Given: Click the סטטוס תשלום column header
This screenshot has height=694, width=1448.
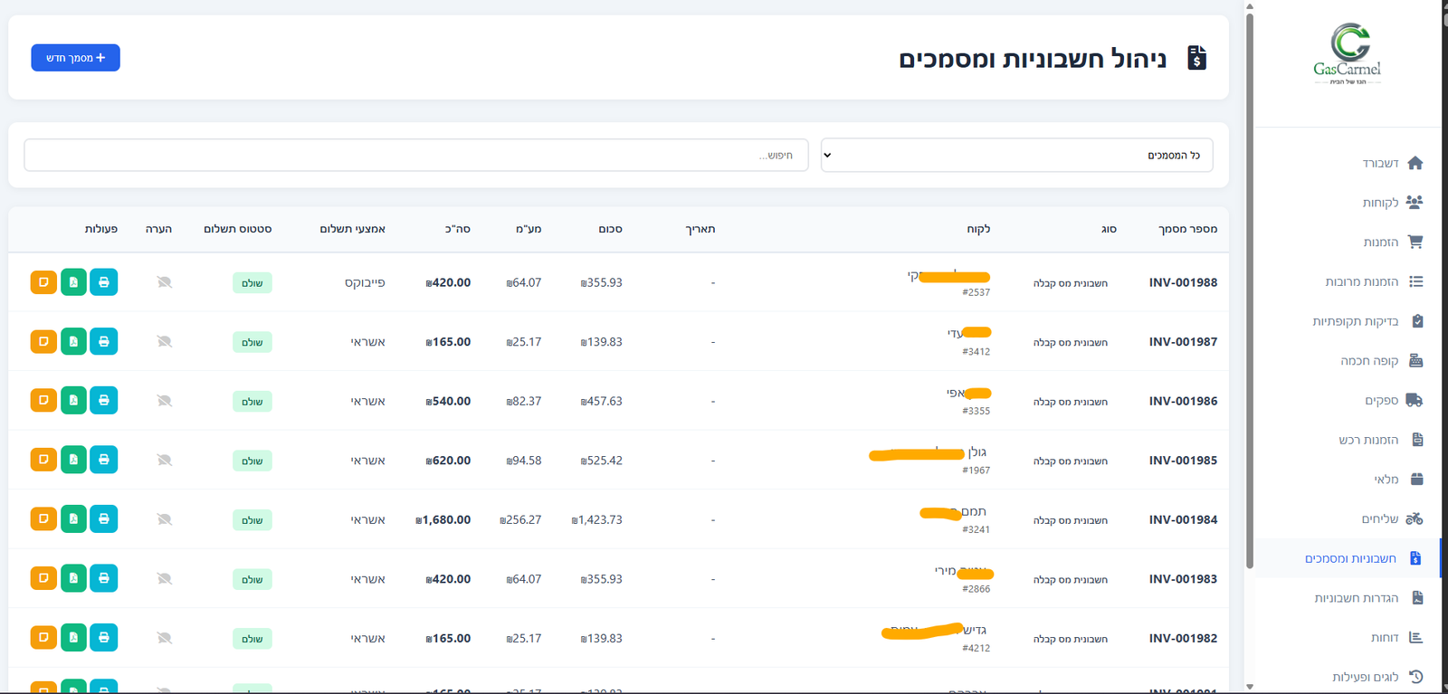Looking at the screenshot, I should [x=238, y=229].
